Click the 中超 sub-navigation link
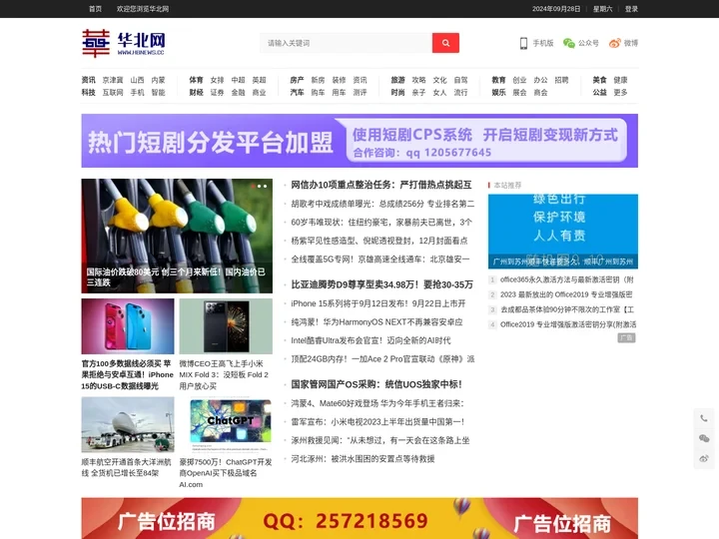Image resolution: width=719 pixels, height=539 pixels. click(238, 80)
